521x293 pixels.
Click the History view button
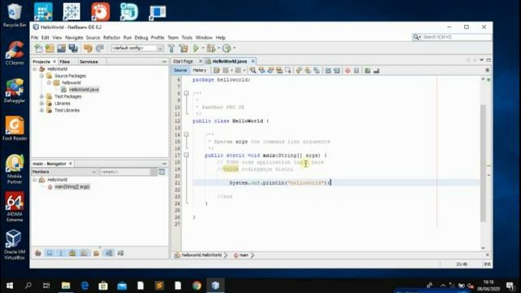(199, 71)
